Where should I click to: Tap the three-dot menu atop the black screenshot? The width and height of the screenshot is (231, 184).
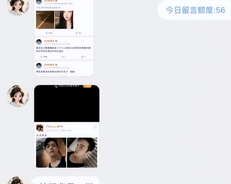click(x=95, y=86)
